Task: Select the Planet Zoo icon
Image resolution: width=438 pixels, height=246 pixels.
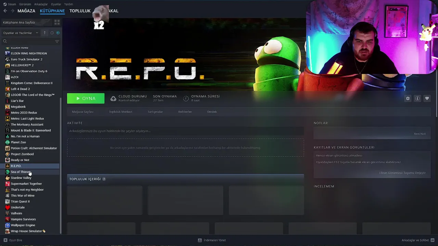Action: (x=8, y=142)
